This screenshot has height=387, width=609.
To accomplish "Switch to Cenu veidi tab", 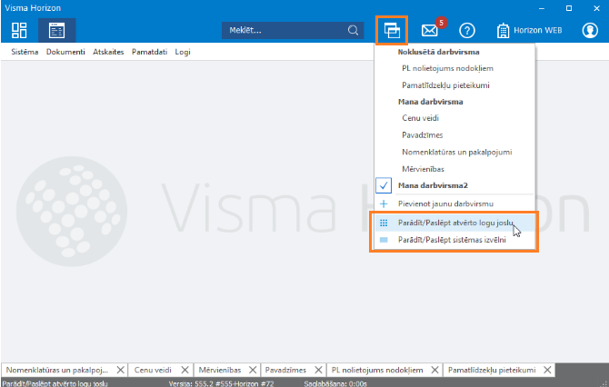I will pos(153,370).
